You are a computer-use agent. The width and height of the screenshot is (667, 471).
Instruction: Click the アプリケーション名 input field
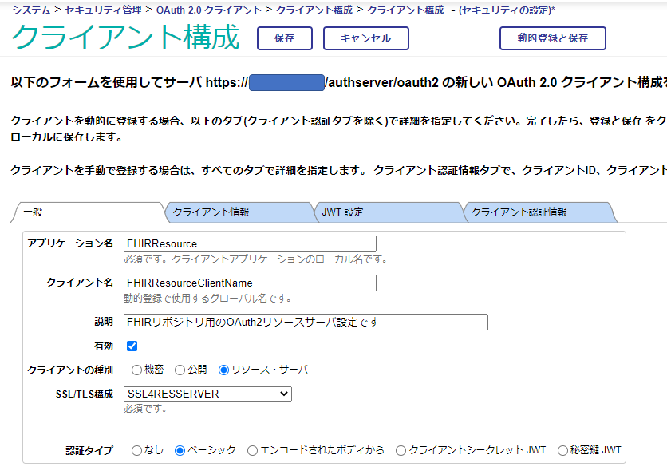point(250,243)
